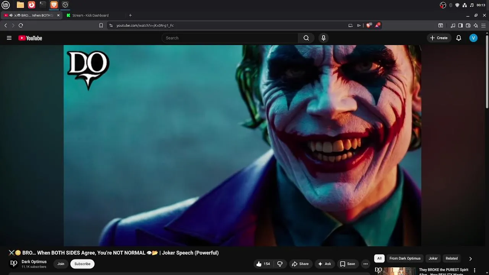Open the shield security tray icon

457,5
